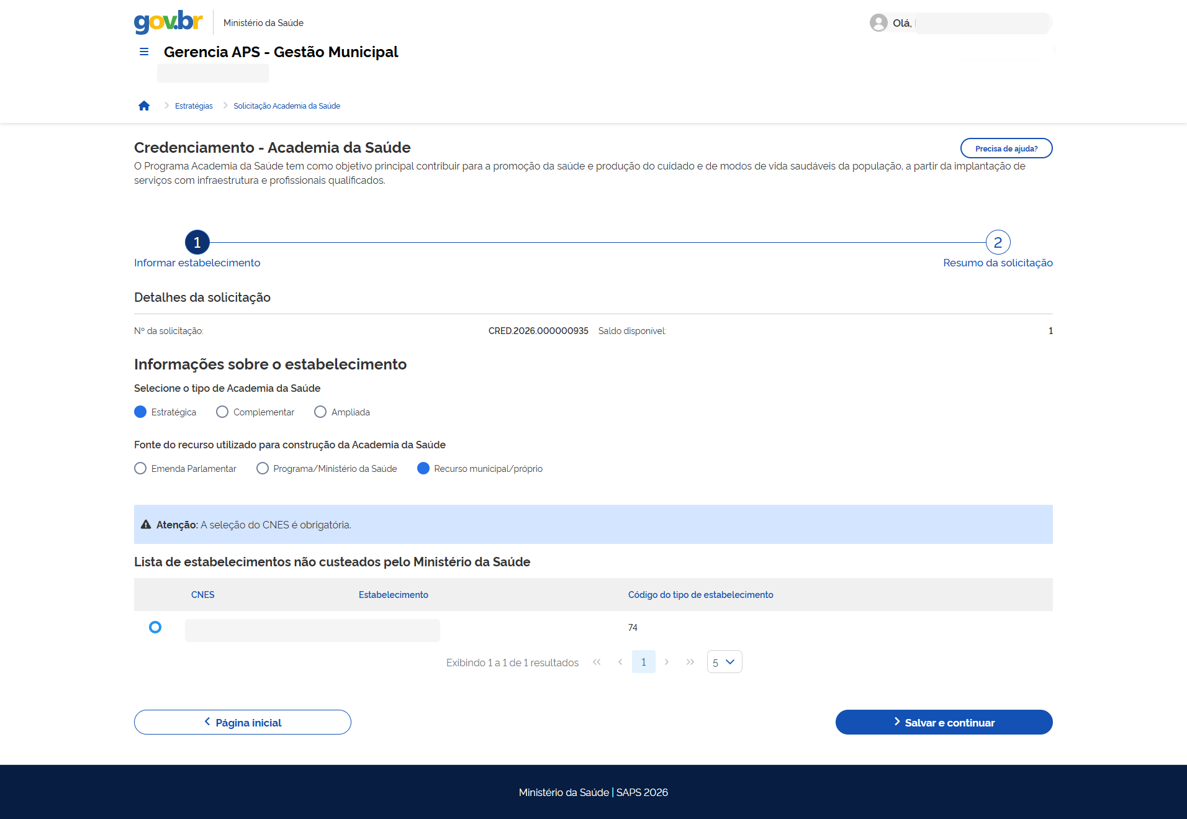This screenshot has height=819, width=1187.
Task: Choose Programa/Ministério da Saúde source
Action: click(x=263, y=468)
